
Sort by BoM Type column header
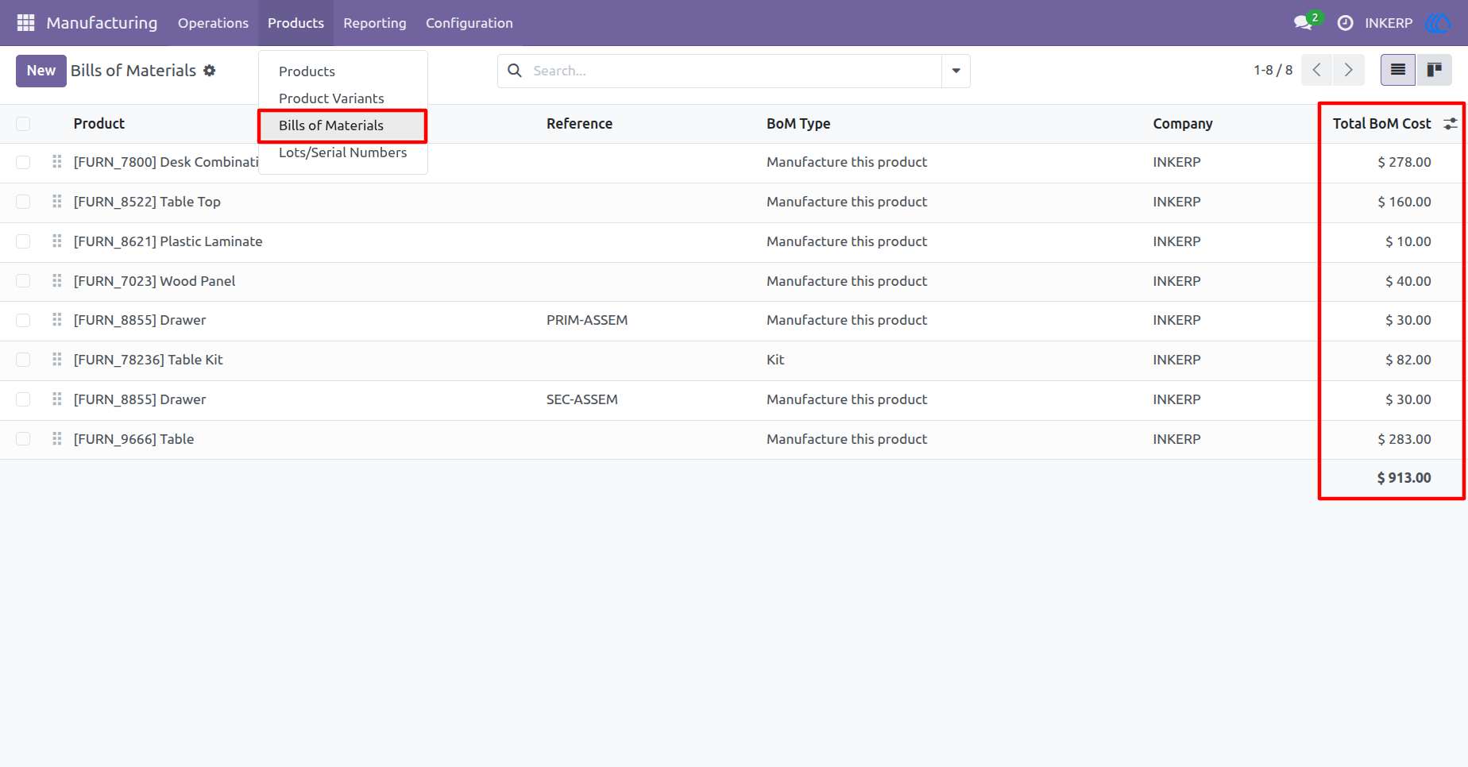pos(798,124)
